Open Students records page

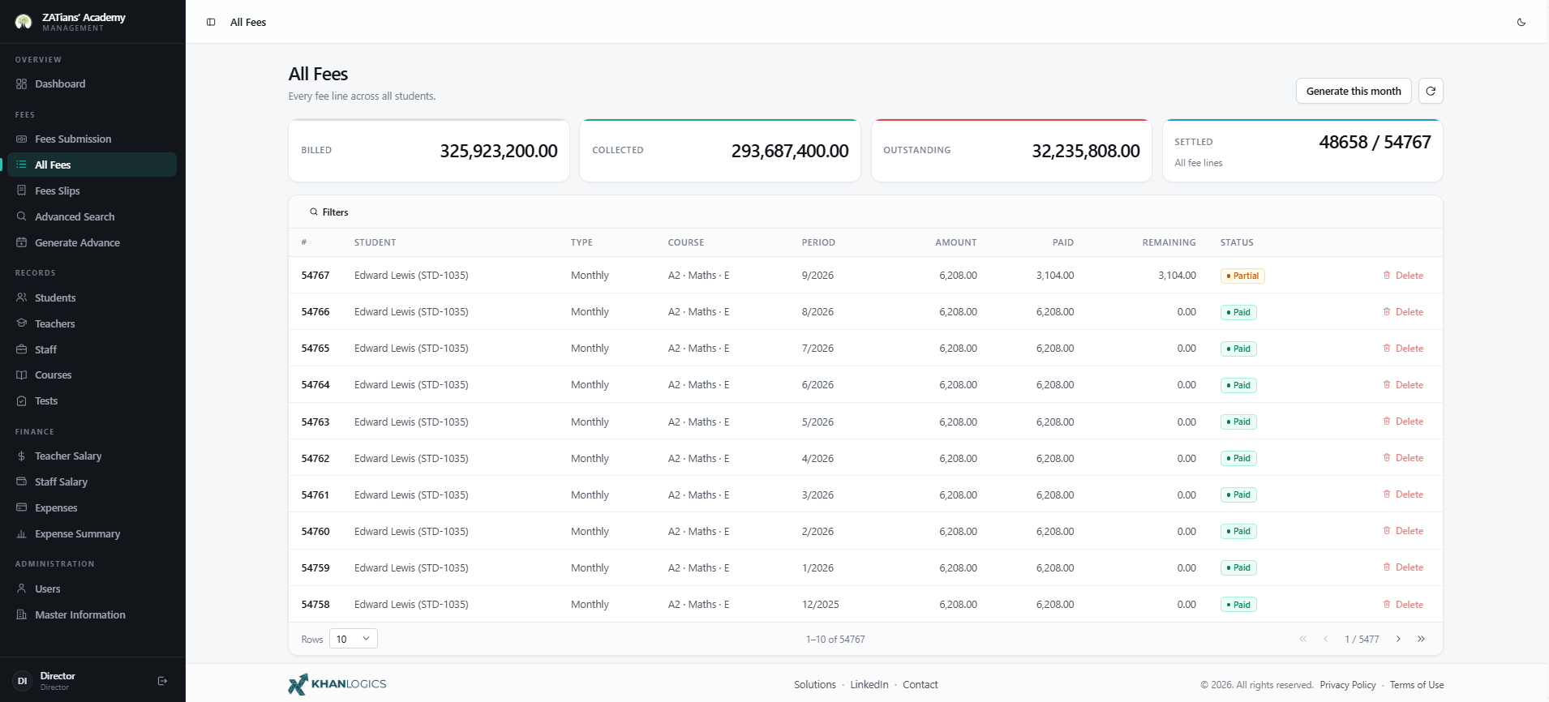point(92,297)
